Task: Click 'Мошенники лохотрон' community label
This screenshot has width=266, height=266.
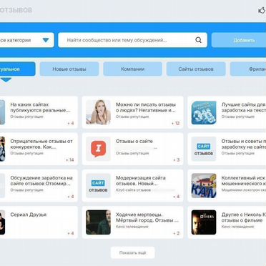Action: click(244, 190)
